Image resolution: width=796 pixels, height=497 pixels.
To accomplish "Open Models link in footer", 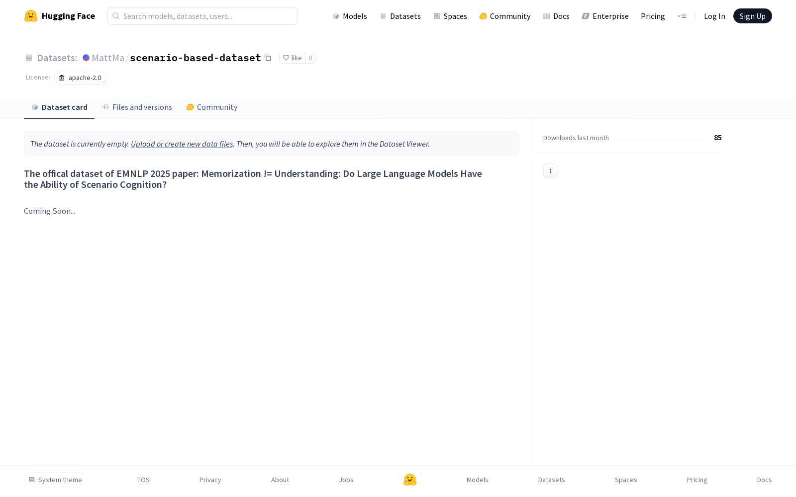I will coord(478,480).
